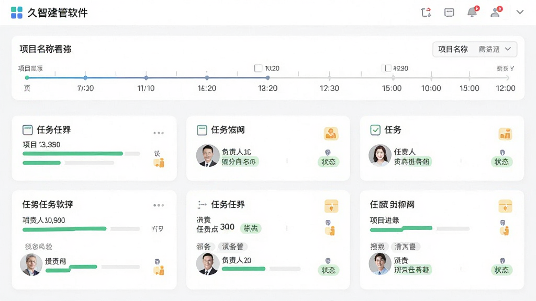This screenshot has height=301, width=536.
Task: Open the user profile icon in header
Action: coord(496,13)
